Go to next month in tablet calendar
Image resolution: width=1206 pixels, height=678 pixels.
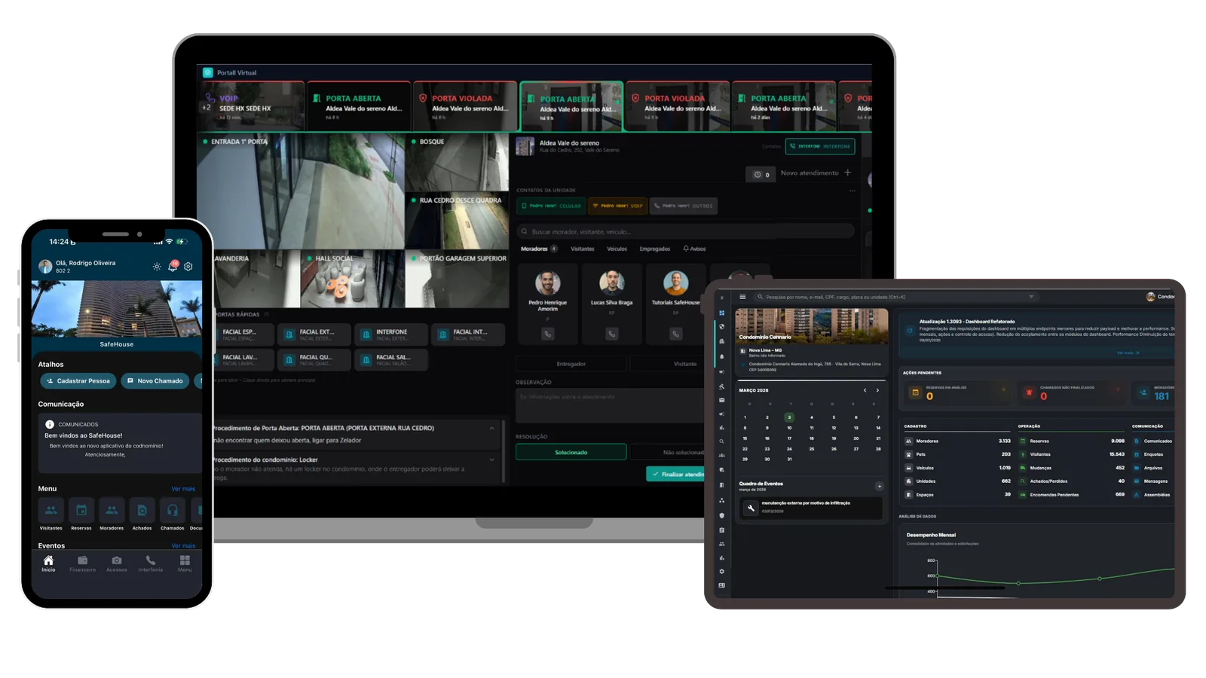coord(877,390)
